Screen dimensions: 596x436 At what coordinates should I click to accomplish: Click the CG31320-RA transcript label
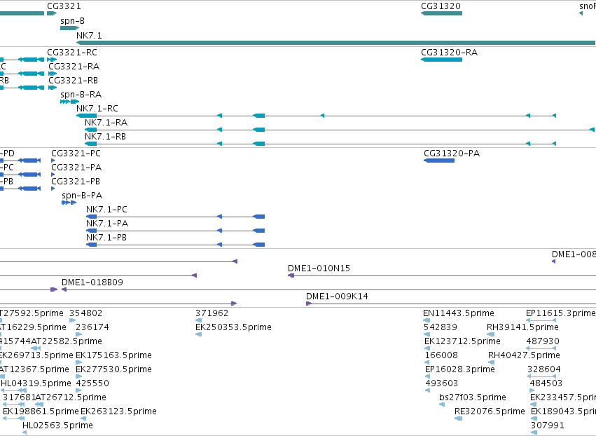[x=450, y=52]
